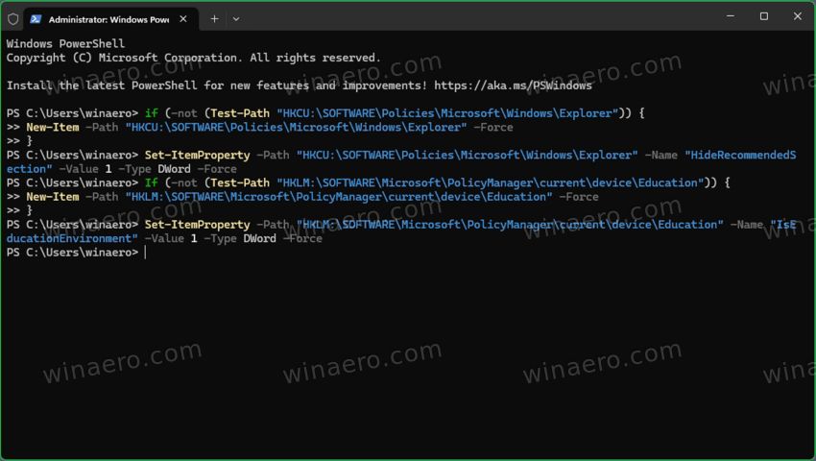The image size is (816, 461).
Task: Click the empty title bar space beside tabs
Action: tap(461, 17)
